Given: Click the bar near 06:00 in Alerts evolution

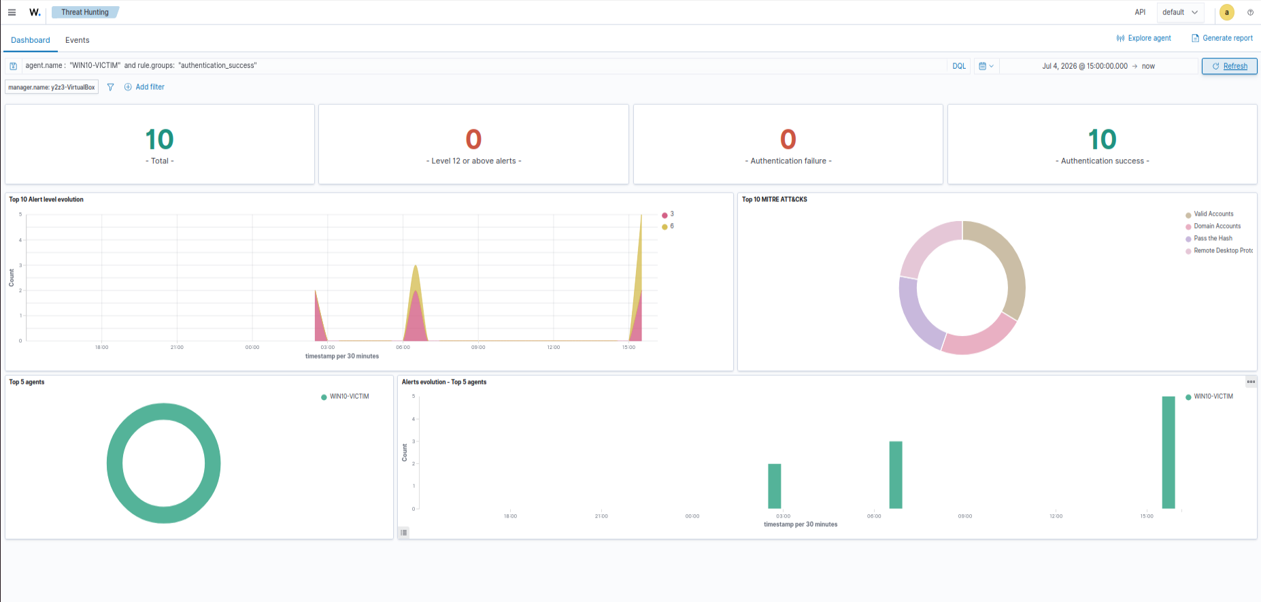Looking at the screenshot, I should [896, 475].
